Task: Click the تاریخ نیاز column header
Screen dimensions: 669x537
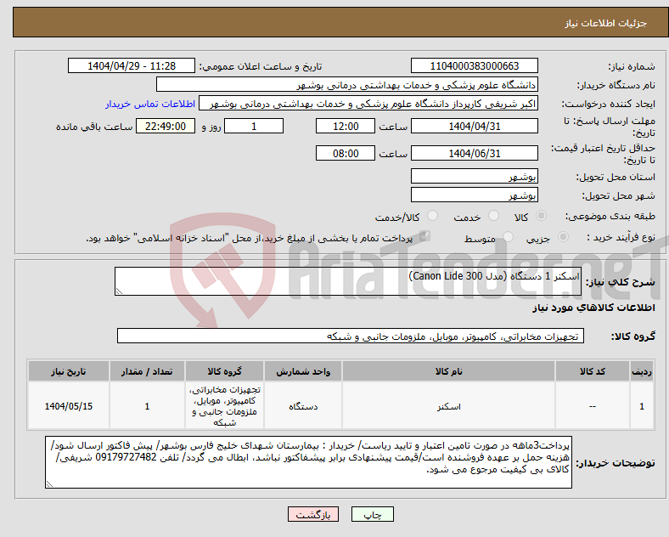Action: (69, 371)
